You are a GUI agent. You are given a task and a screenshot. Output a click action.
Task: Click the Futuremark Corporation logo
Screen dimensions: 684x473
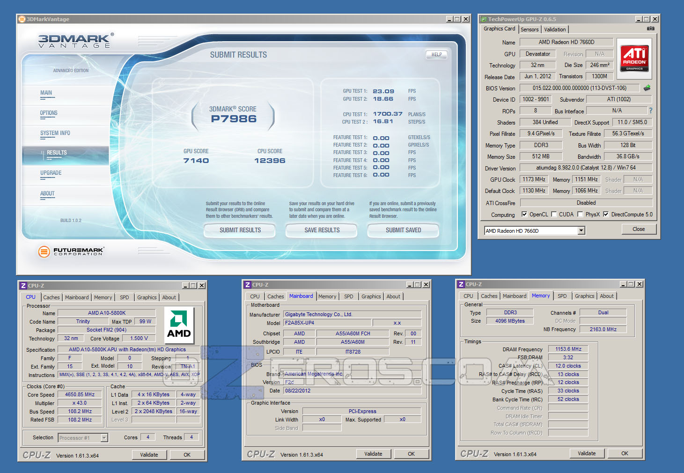(x=71, y=251)
